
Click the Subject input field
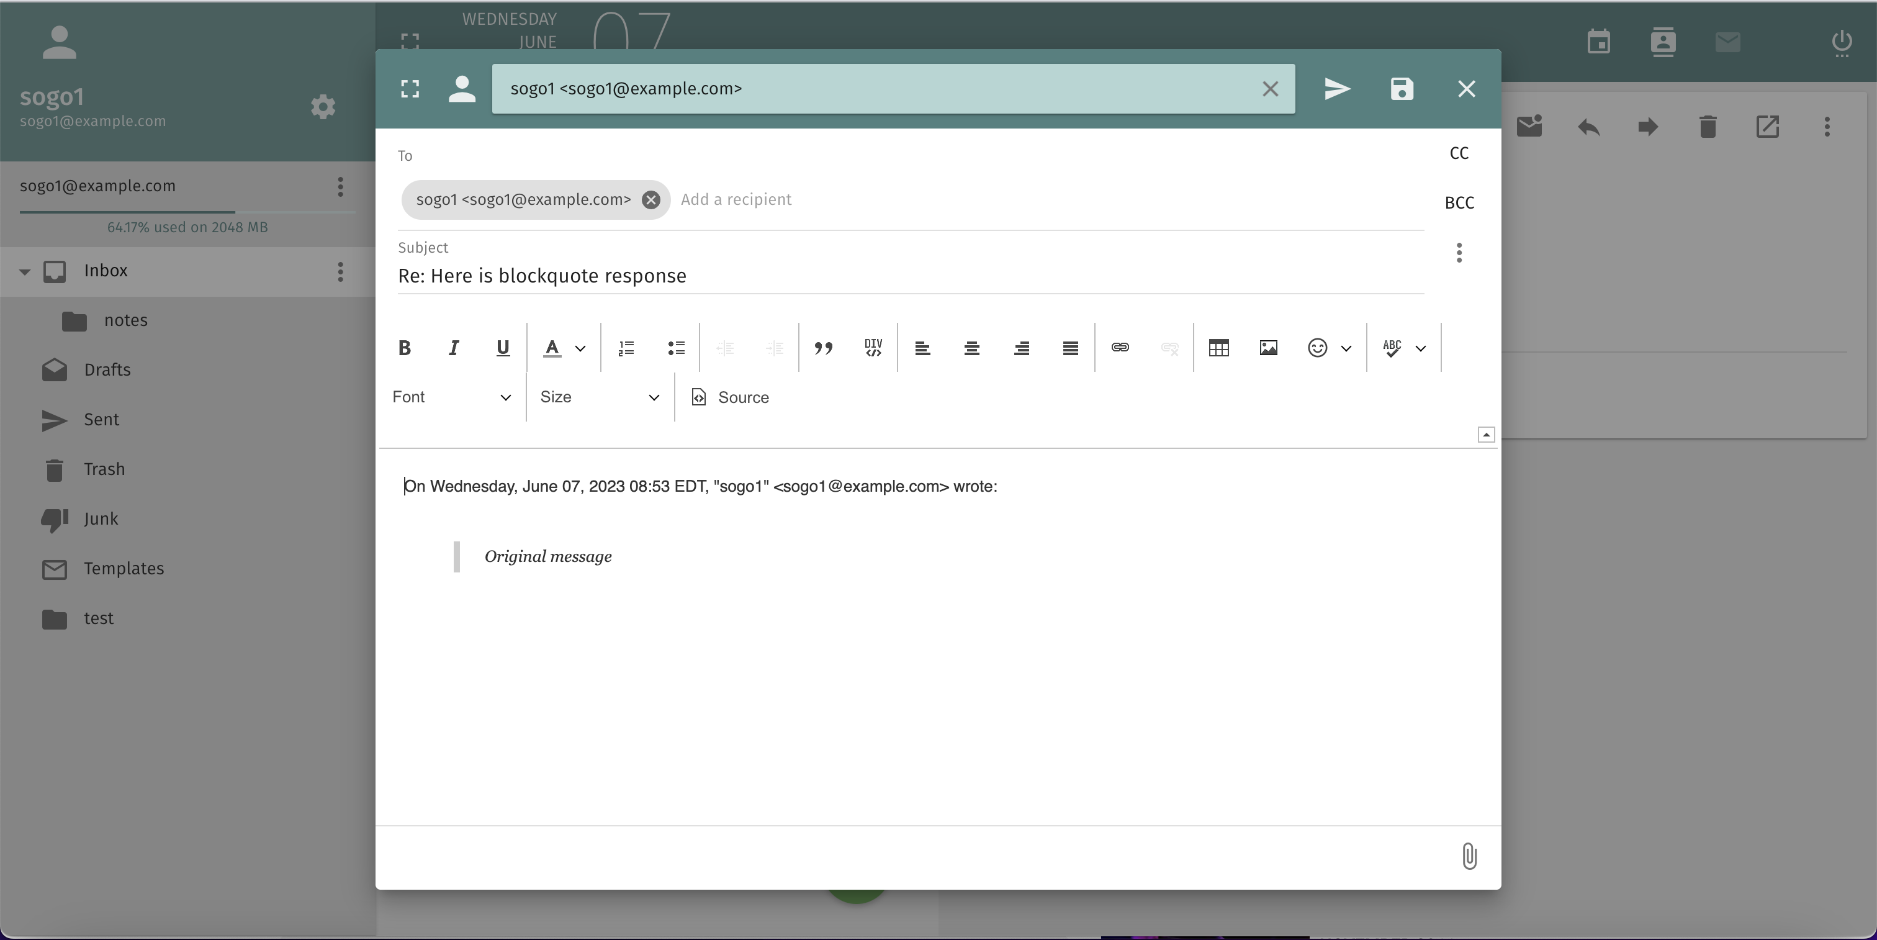click(909, 276)
